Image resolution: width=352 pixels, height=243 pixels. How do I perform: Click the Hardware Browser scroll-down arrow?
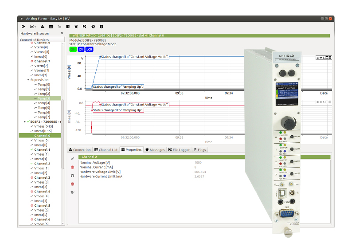[x=63, y=223]
